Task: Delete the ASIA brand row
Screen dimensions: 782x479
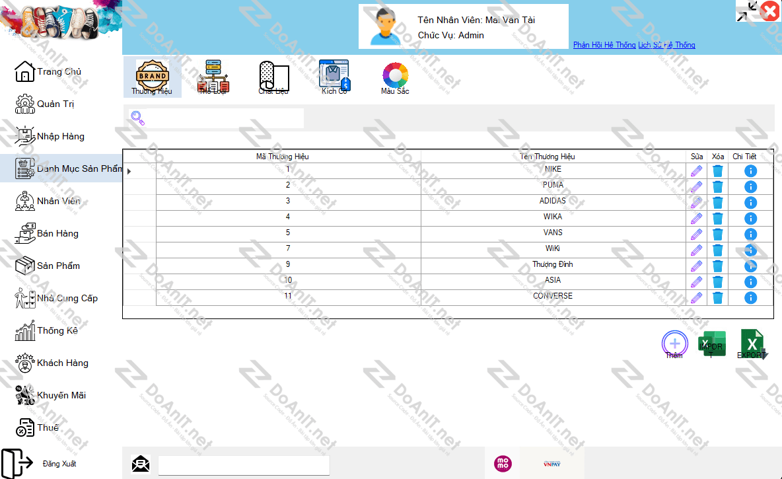Action: pyautogui.click(x=718, y=282)
